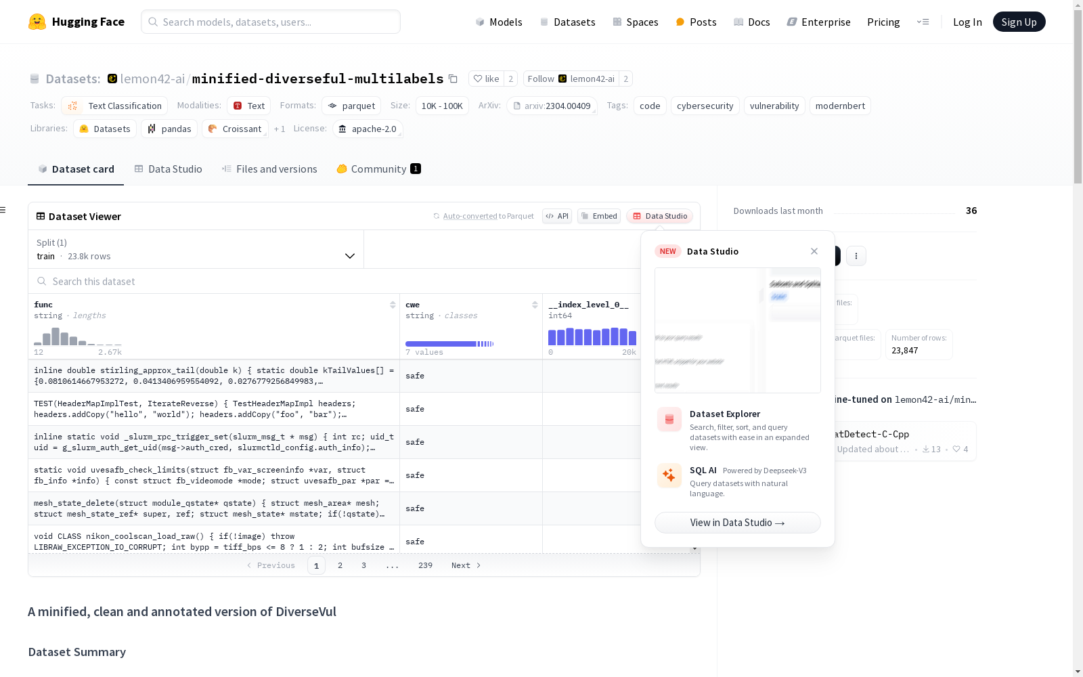The width and height of the screenshot is (1083, 677).
Task: Focus the main search models field
Action: tap(271, 22)
